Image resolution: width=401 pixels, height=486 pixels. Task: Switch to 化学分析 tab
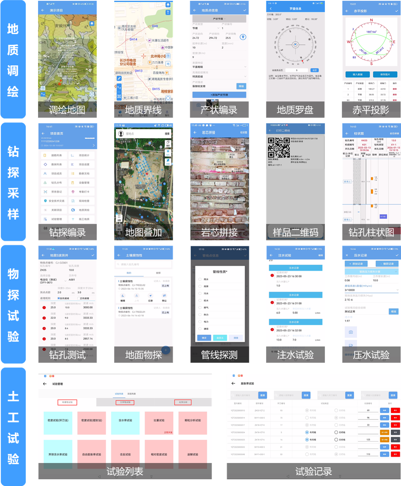183,402
